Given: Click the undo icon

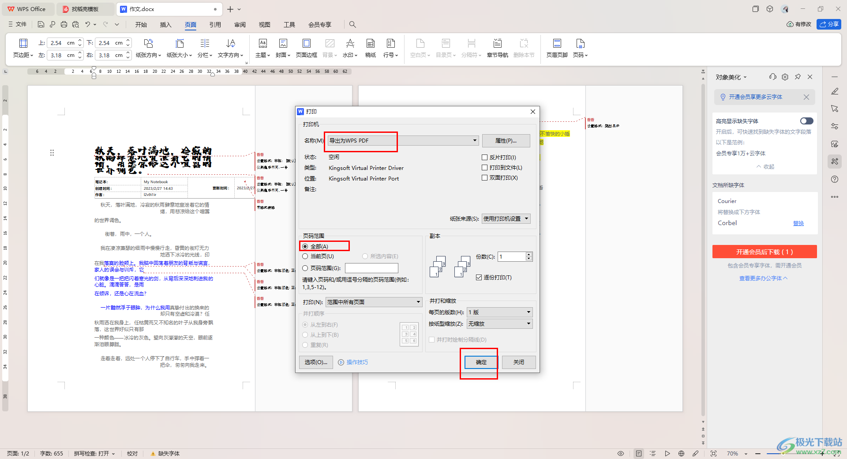Looking at the screenshot, I should 88,24.
